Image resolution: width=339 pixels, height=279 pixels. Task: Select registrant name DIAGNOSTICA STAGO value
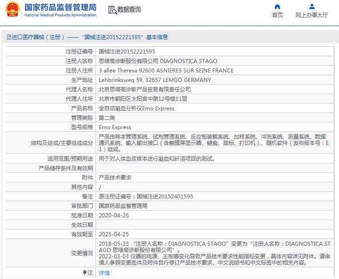point(158,61)
